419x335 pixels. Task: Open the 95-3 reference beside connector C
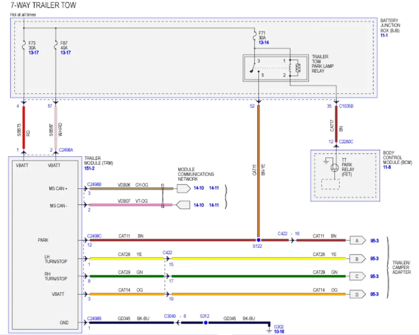374,276
